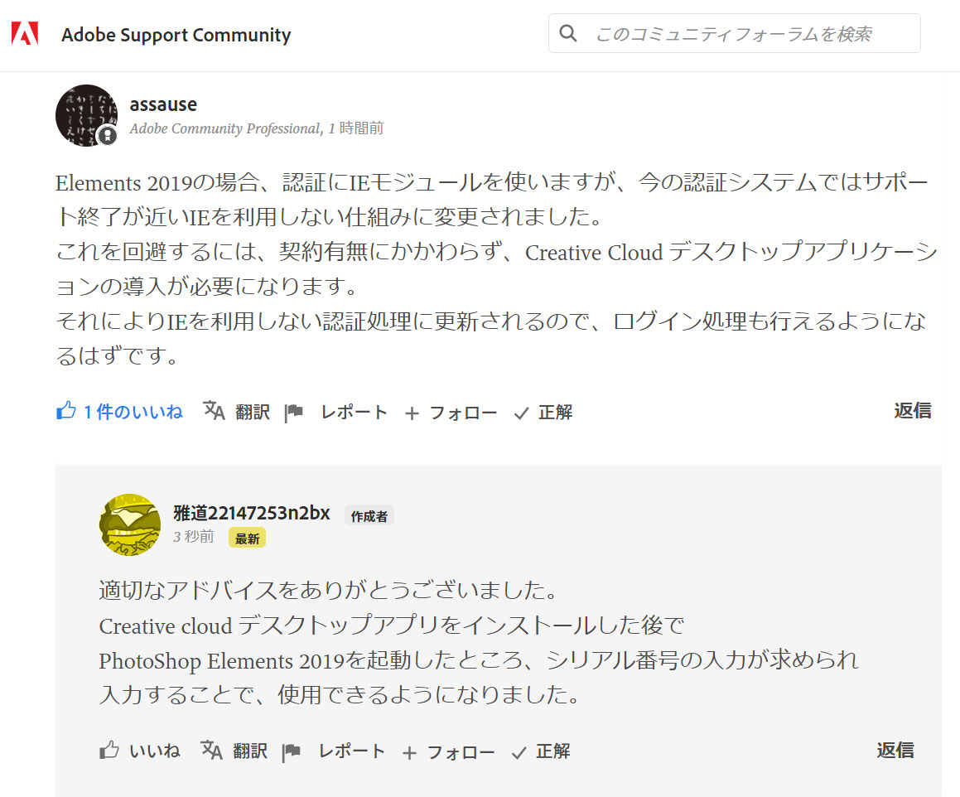
Task: Click the report flag icon on assause's post
Action: click(294, 413)
